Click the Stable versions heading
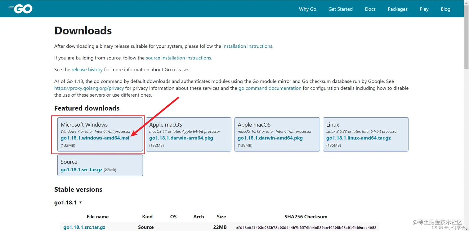The image size is (469, 232). pyautogui.click(x=78, y=189)
